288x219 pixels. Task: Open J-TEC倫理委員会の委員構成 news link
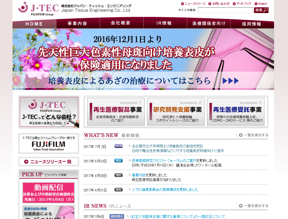(165, 189)
